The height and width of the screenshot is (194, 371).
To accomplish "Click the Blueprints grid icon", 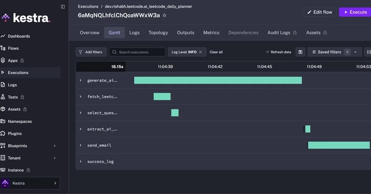I will 3,145.
